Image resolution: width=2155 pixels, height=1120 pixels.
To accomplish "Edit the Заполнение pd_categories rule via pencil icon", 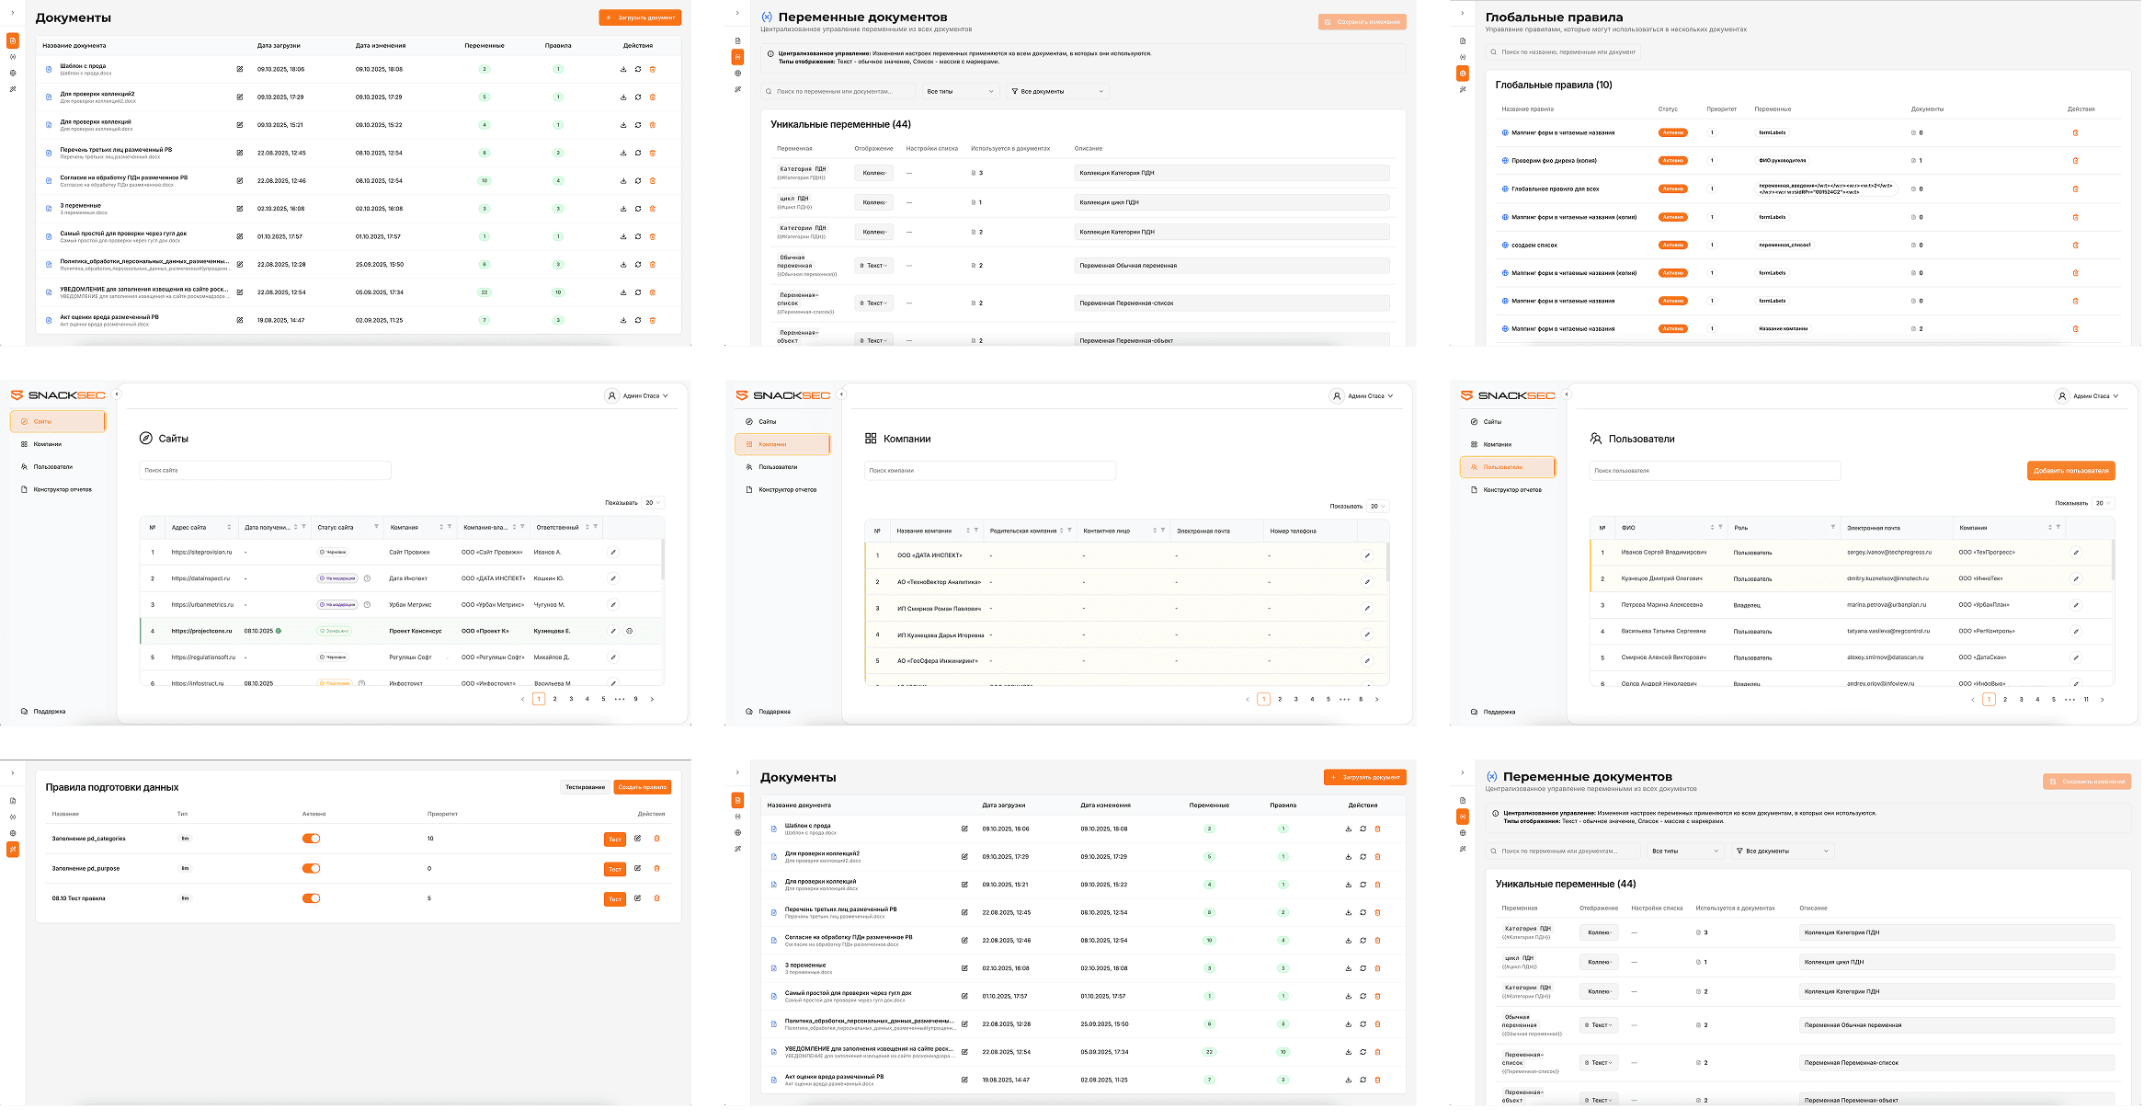I will (637, 839).
